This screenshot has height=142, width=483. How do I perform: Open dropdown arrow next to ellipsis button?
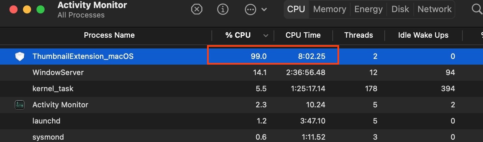(264, 9)
